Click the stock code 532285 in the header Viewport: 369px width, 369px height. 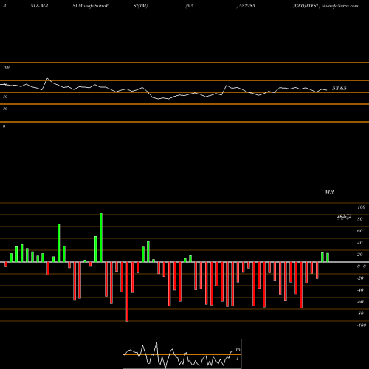point(246,6)
